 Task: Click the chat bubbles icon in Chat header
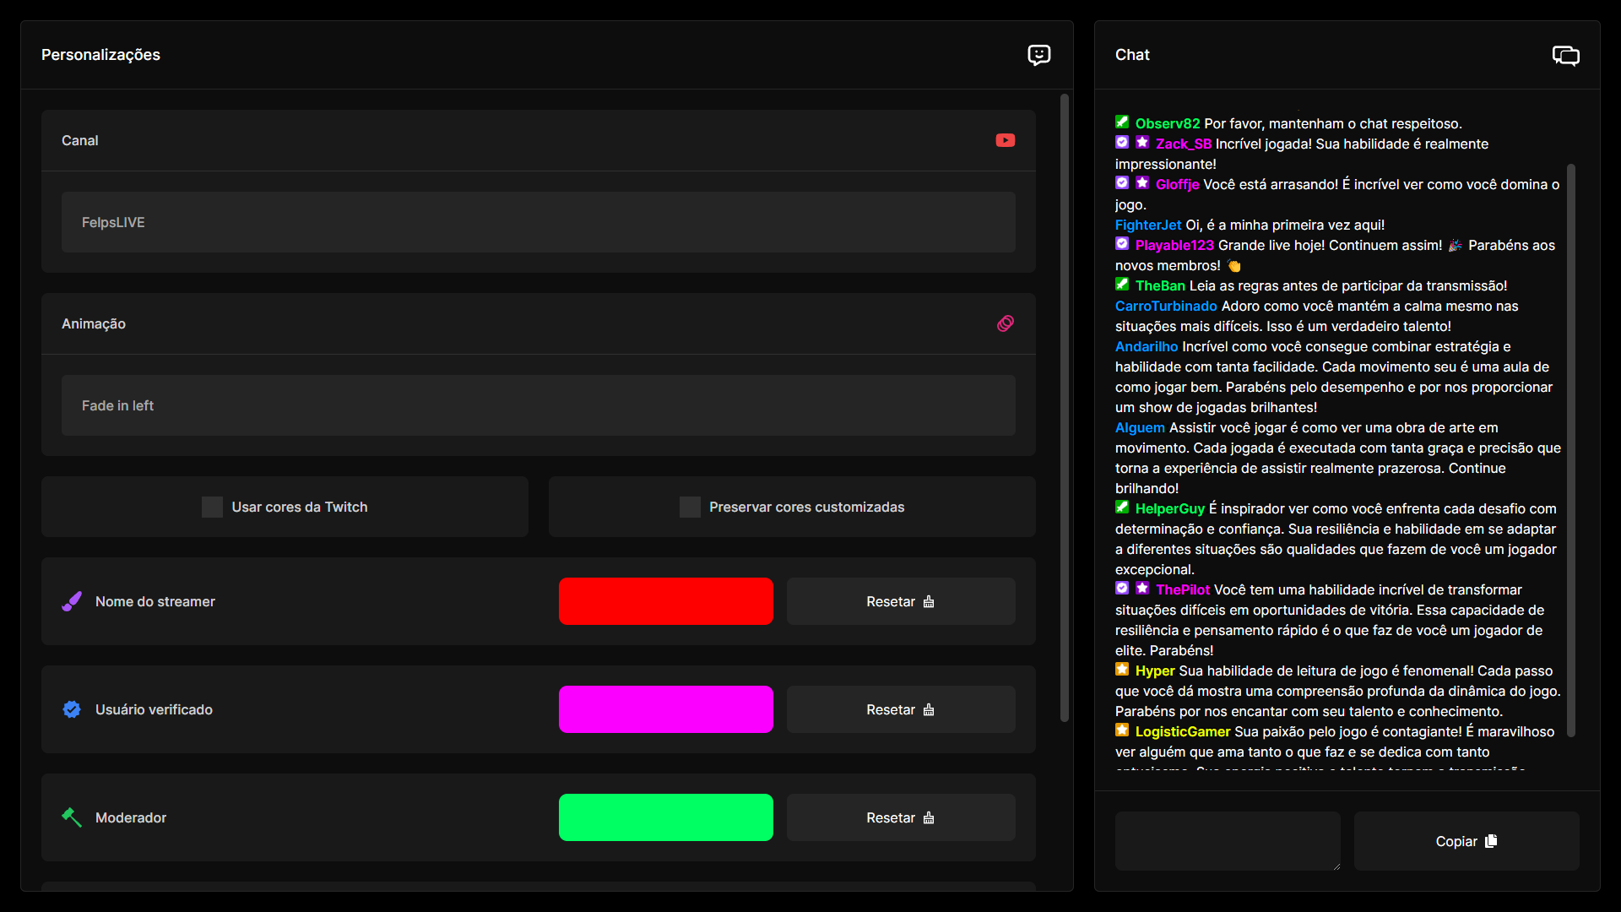(1565, 56)
